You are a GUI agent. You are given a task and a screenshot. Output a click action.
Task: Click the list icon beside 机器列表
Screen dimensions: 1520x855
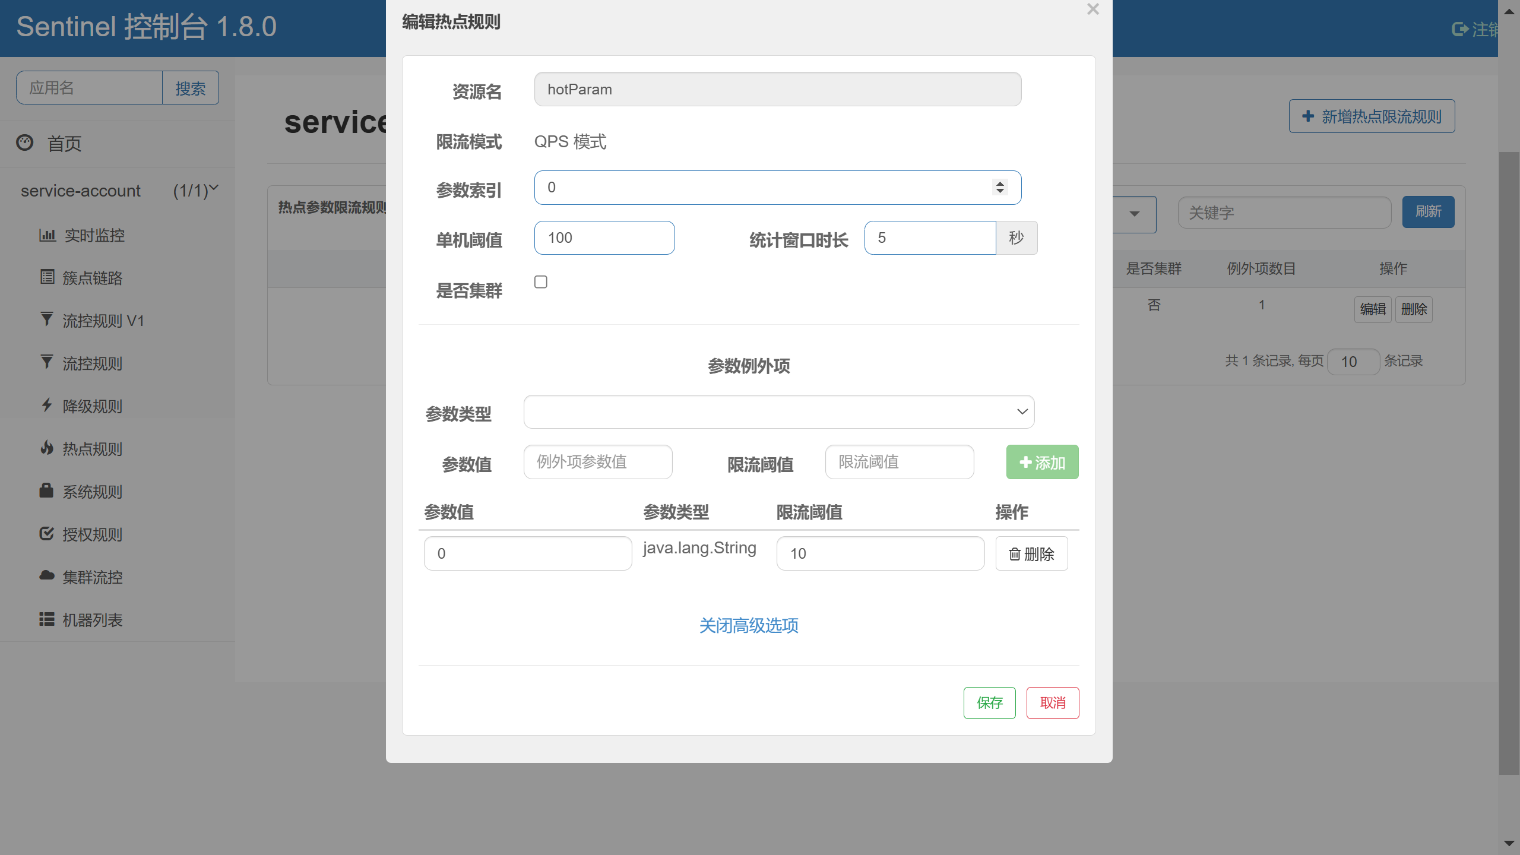pos(46,619)
